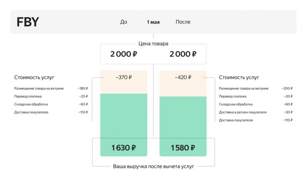Click the green bar above 1 630 ₽

click(124, 117)
